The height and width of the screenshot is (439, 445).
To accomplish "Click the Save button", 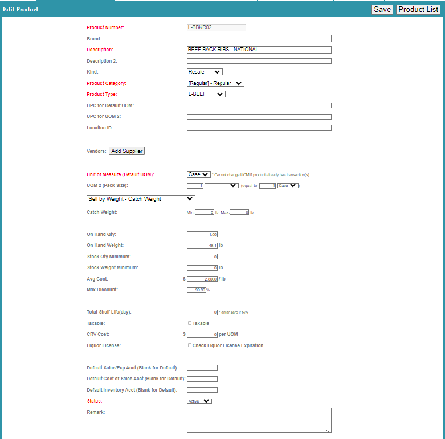I will point(382,10).
